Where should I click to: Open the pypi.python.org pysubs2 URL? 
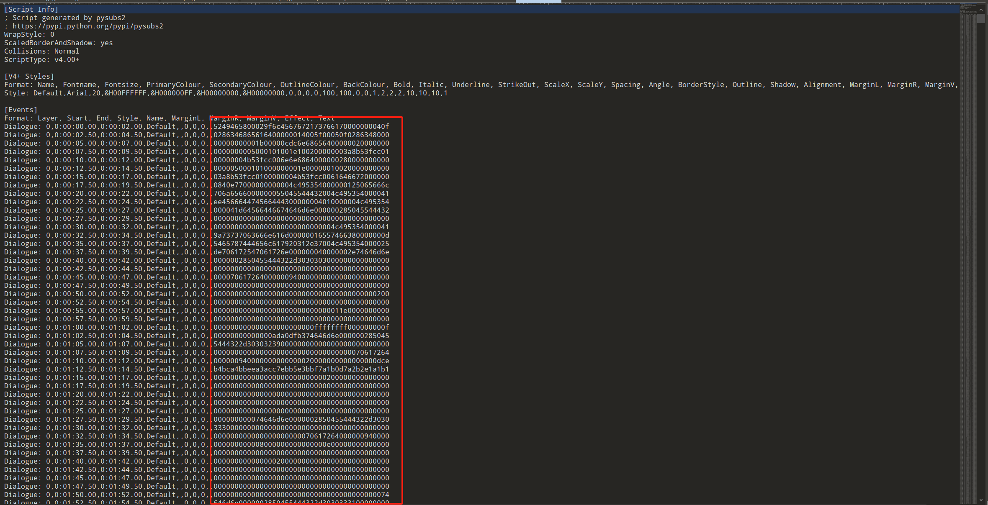[87, 26]
